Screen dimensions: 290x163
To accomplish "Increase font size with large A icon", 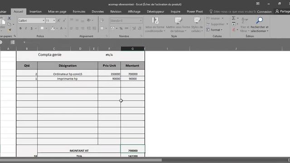I will coord(59,20).
